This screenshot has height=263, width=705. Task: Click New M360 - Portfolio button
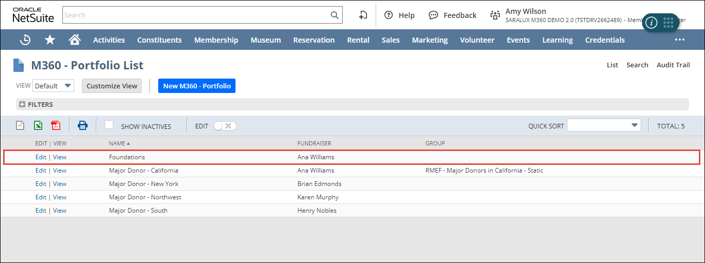197,86
